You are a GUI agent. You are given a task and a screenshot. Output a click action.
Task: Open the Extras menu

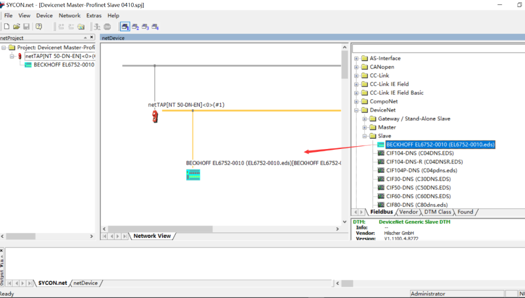click(x=94, y=16)
